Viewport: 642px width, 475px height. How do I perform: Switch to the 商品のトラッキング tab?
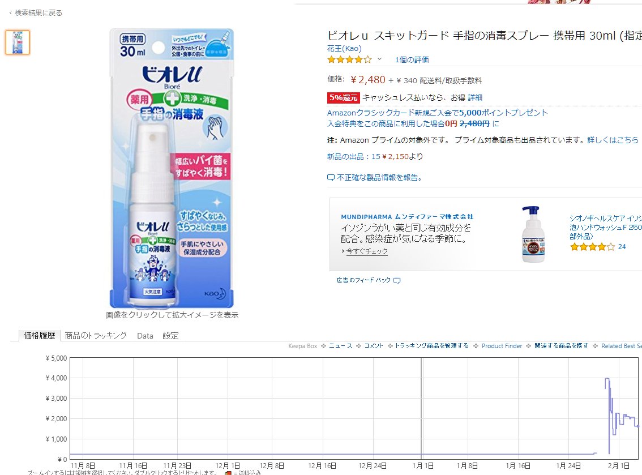point(96,336)
